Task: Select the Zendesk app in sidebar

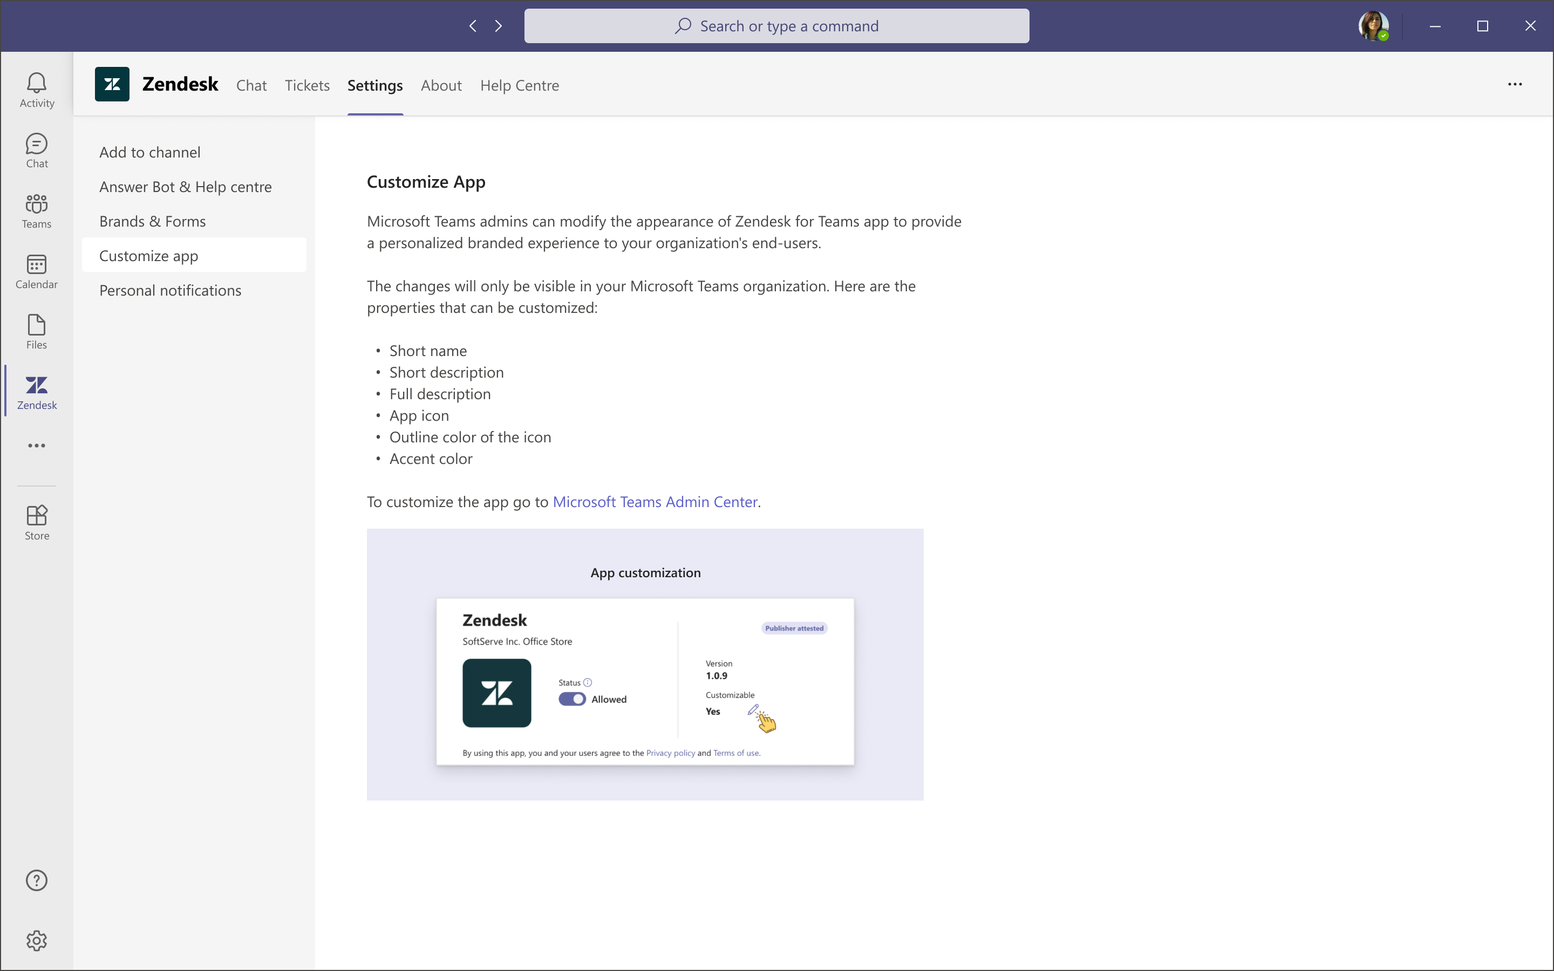Action: (x=37, y=392)
